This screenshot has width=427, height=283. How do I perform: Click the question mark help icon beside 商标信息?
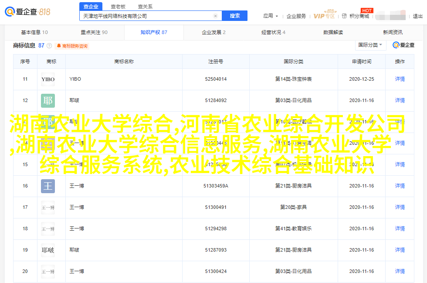tap(49, 46)
